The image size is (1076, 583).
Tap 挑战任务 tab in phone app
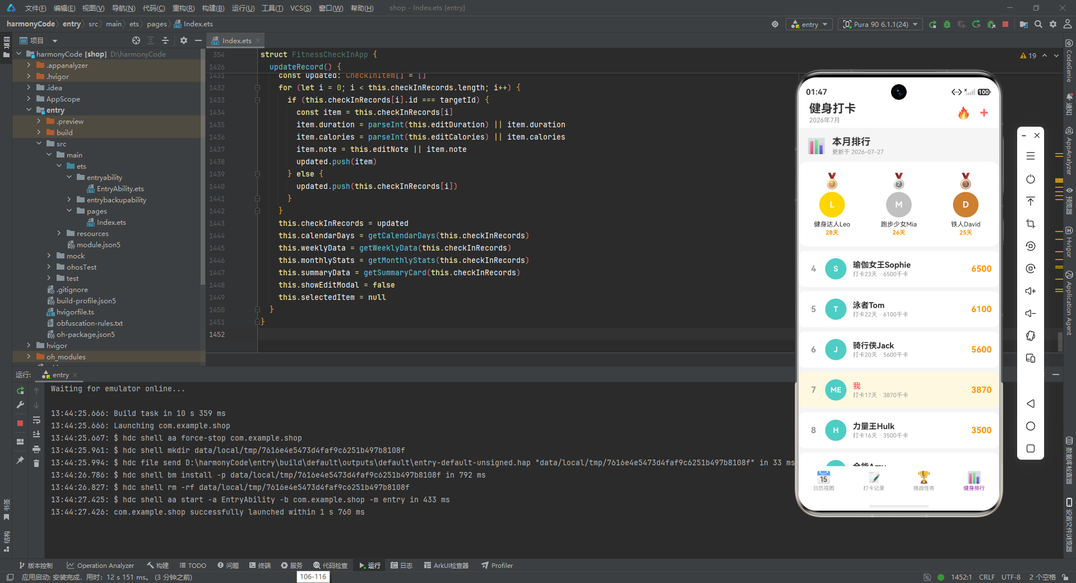click(924, 480)
